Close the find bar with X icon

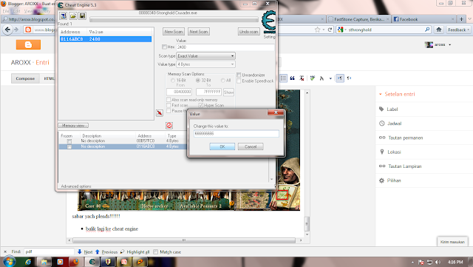5,251
